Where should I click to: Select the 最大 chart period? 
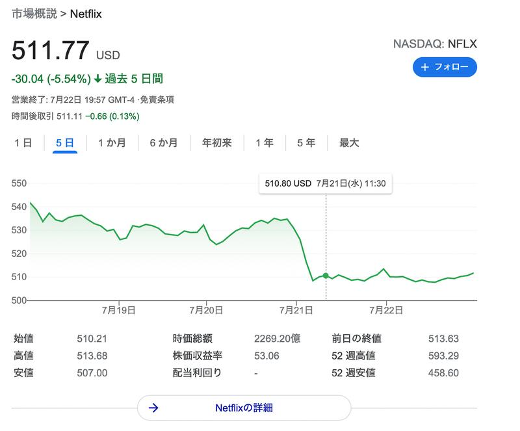(350, 143)
